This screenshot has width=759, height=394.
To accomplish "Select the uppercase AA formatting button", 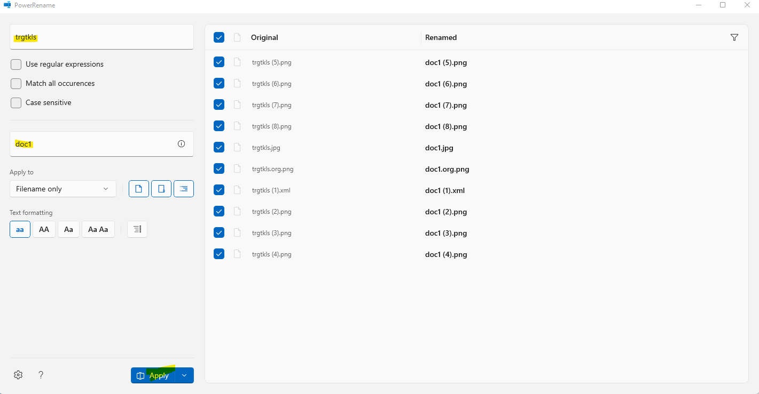I will pyautogui.click(x=44, y=229).
